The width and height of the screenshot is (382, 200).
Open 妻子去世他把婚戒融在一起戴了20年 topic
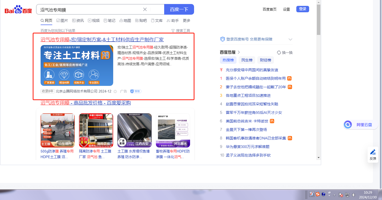(x=256, y=87)
